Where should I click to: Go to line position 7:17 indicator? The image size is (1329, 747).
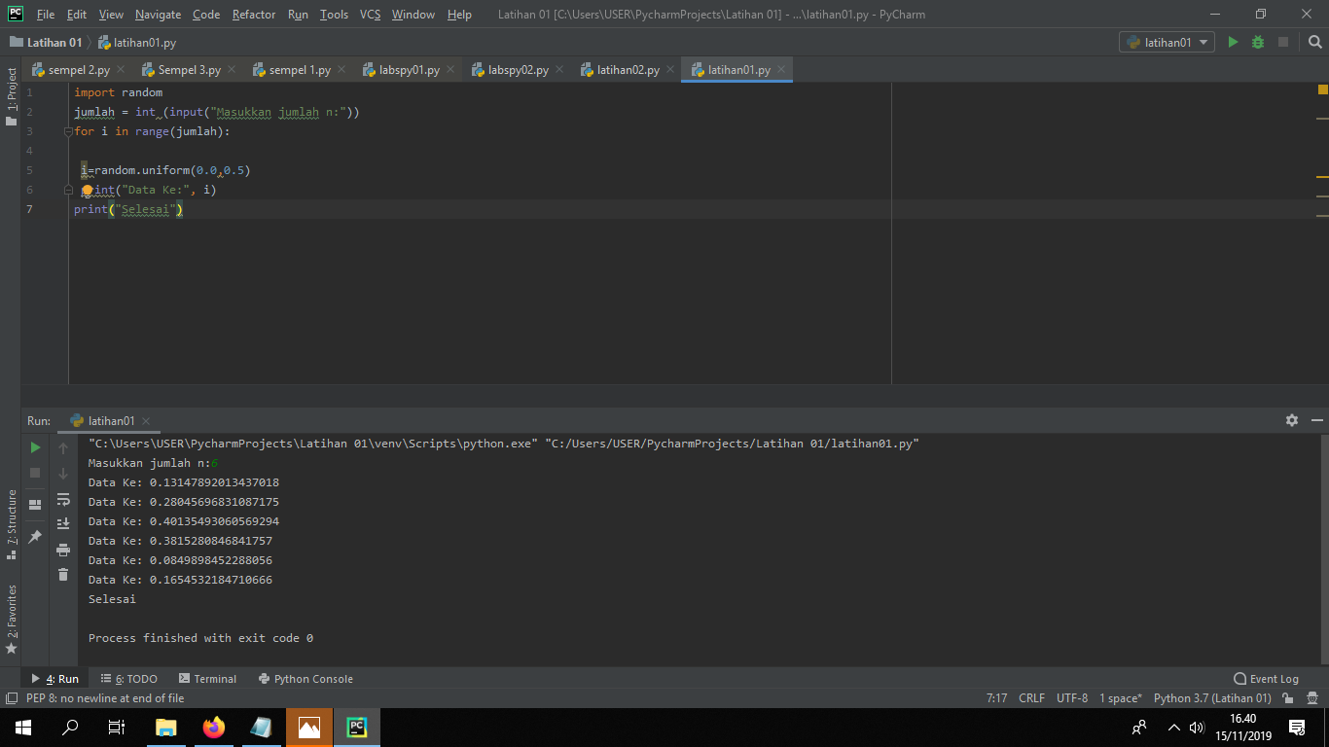(996, 698)
